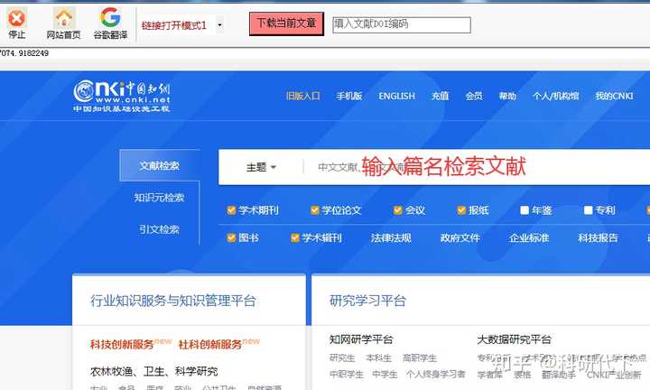
Task: Expand the 主题 search field dropdown
Action: [261, 167]
